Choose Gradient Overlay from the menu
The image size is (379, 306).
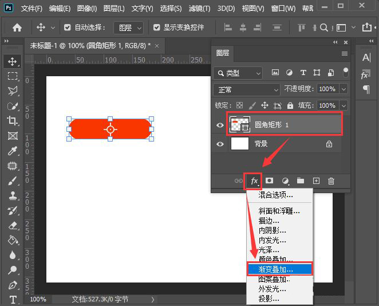pos(280,269)
